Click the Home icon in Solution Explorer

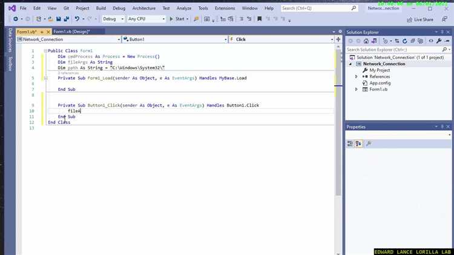(366, 41)
